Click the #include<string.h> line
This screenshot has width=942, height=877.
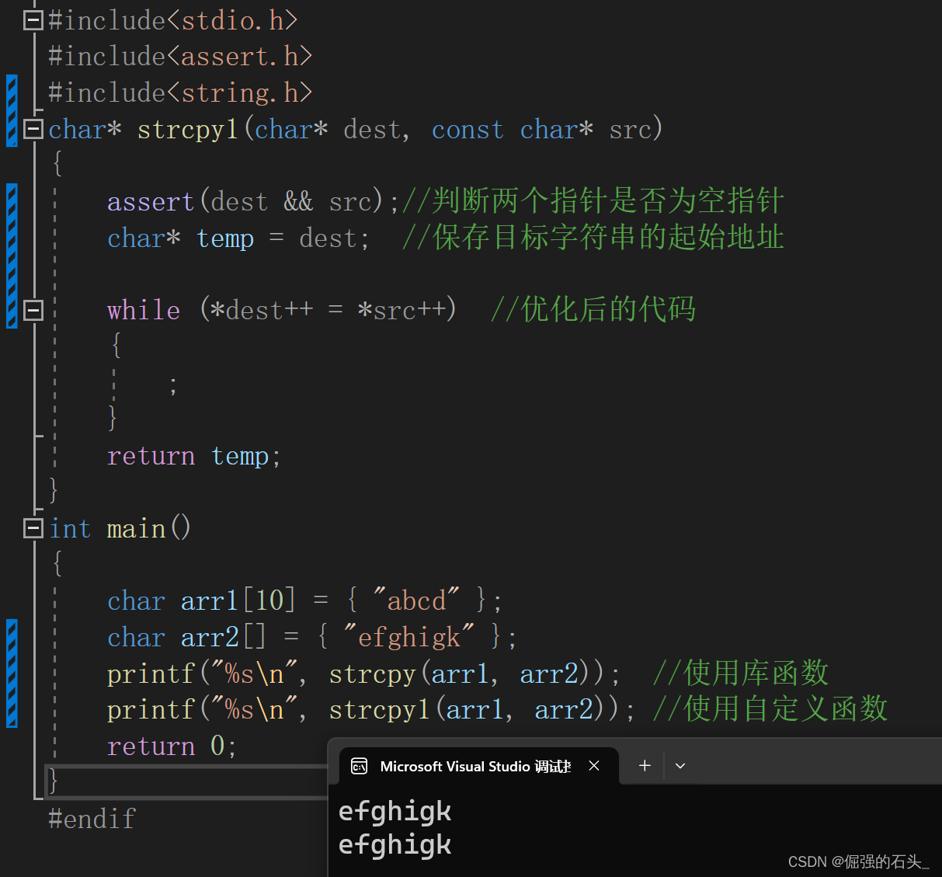tap(180, 93)
